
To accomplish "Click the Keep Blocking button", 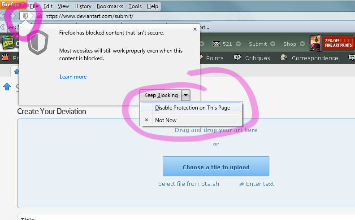I will coord(161,95).
